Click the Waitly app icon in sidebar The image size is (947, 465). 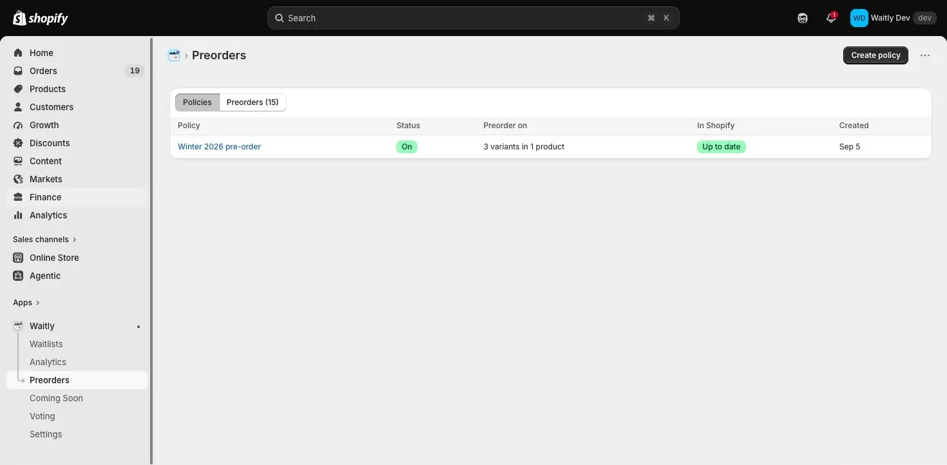click(18, 326)
